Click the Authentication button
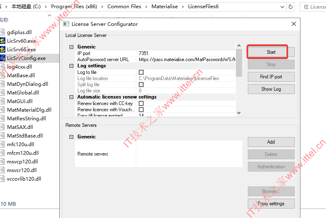Screen dimensions: 326x218 (x=271, y=167)
